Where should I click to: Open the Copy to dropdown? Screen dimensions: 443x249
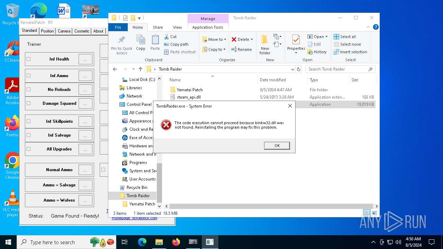pos(214,49)
